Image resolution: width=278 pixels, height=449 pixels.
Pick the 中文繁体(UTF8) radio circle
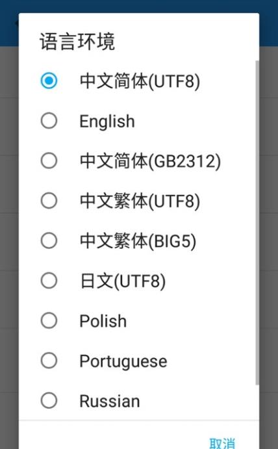click(49, 200)
